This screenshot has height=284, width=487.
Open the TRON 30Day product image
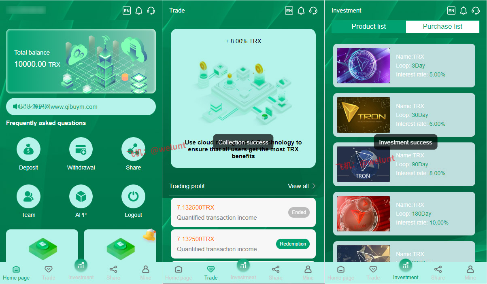click(x=364, y=115)
